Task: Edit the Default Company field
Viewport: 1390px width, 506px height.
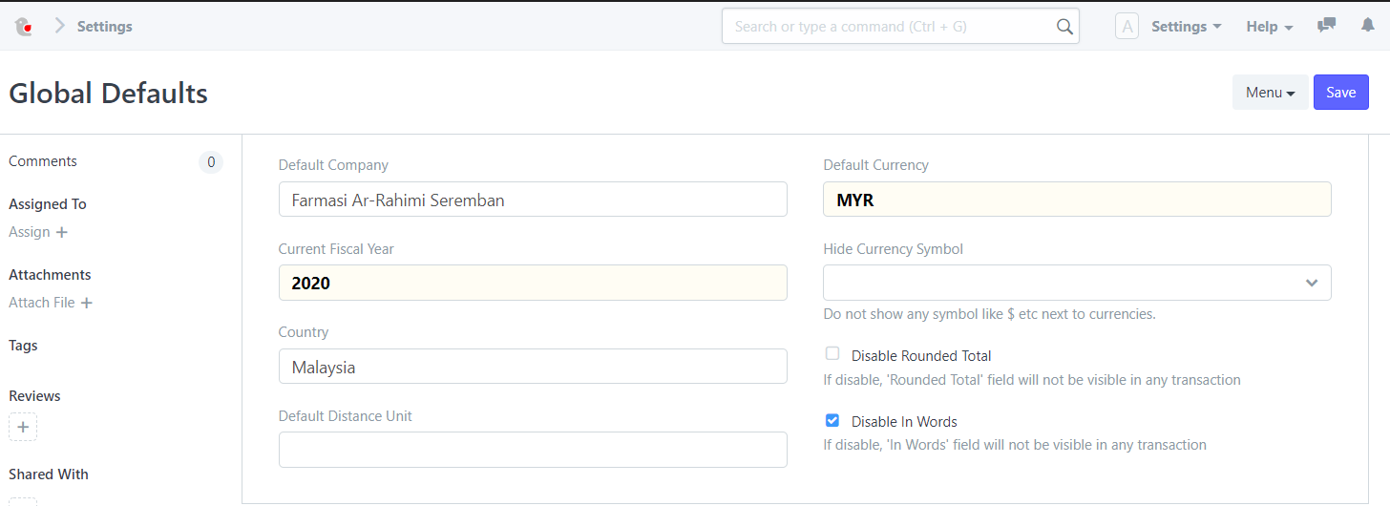Action: (533, 200)
